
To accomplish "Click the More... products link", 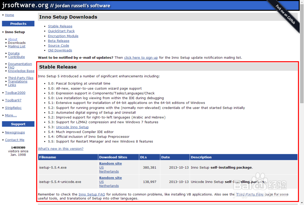I will [x=11, y=115].
